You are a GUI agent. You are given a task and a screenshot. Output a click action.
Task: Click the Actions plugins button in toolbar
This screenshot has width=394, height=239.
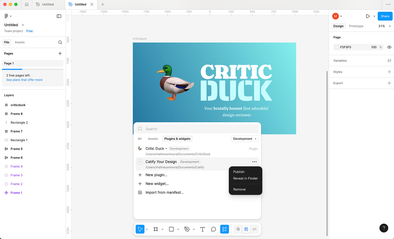(x=225, y=229)
